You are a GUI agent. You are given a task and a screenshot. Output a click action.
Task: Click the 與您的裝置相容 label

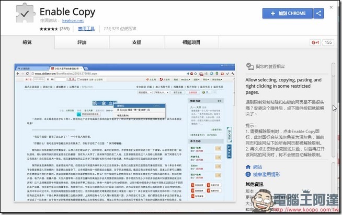(270, 66)
